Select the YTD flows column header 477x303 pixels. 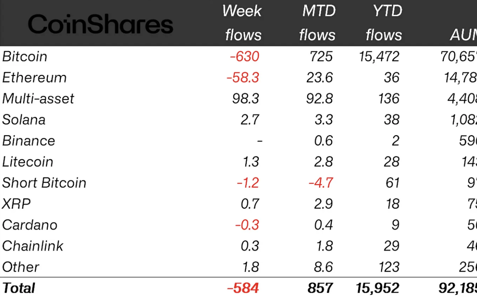click(x=384, y=23)
